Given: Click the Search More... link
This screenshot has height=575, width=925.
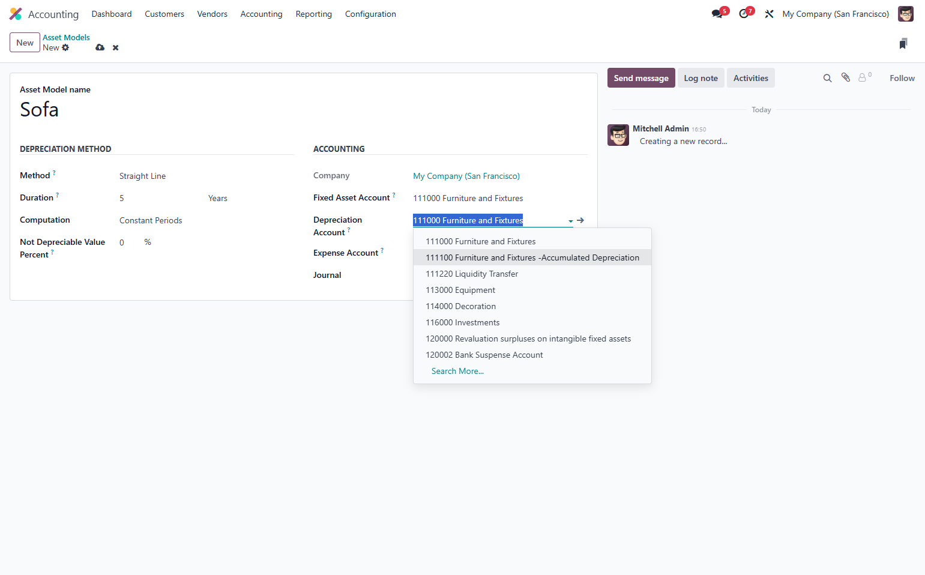Looking at the screenshot, I should [x=457, y=371].
